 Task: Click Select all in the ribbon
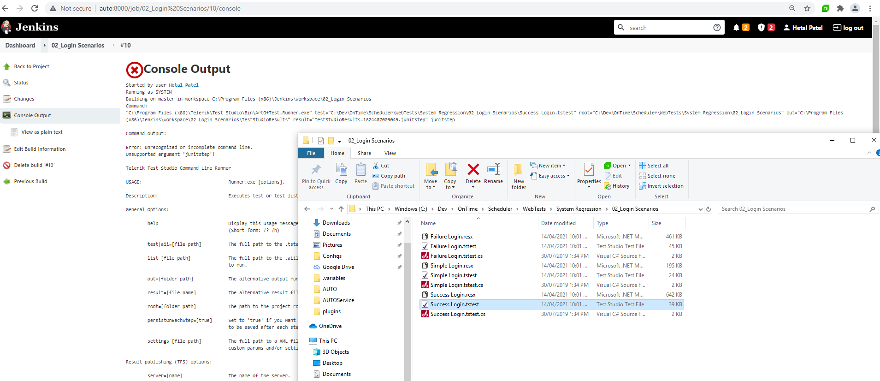coord(654,166)
